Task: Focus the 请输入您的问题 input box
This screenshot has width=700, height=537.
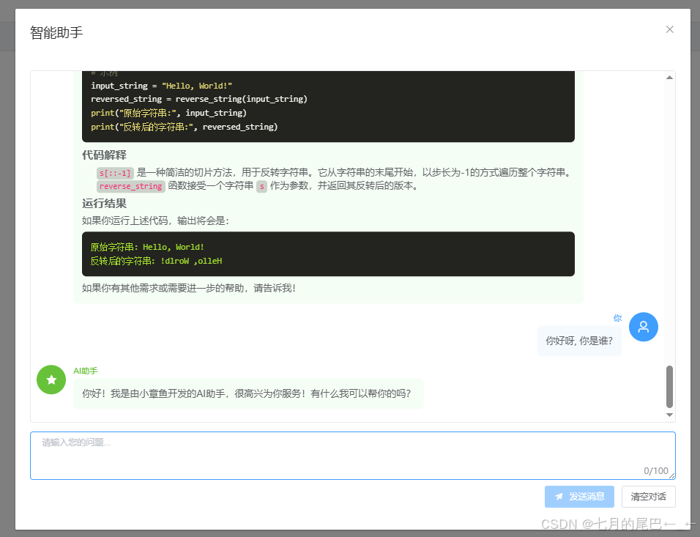Action: (353, 455)
